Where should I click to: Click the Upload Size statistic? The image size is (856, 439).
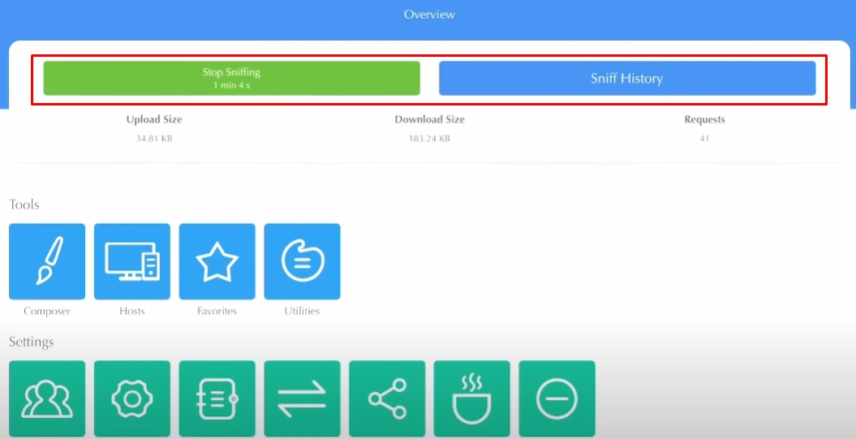click(154, 120)
